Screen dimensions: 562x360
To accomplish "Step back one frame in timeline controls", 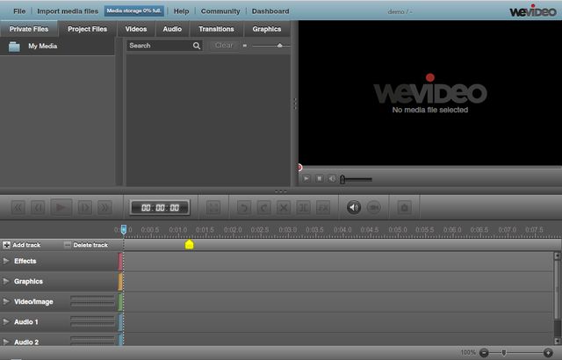I will click(38, 207).
